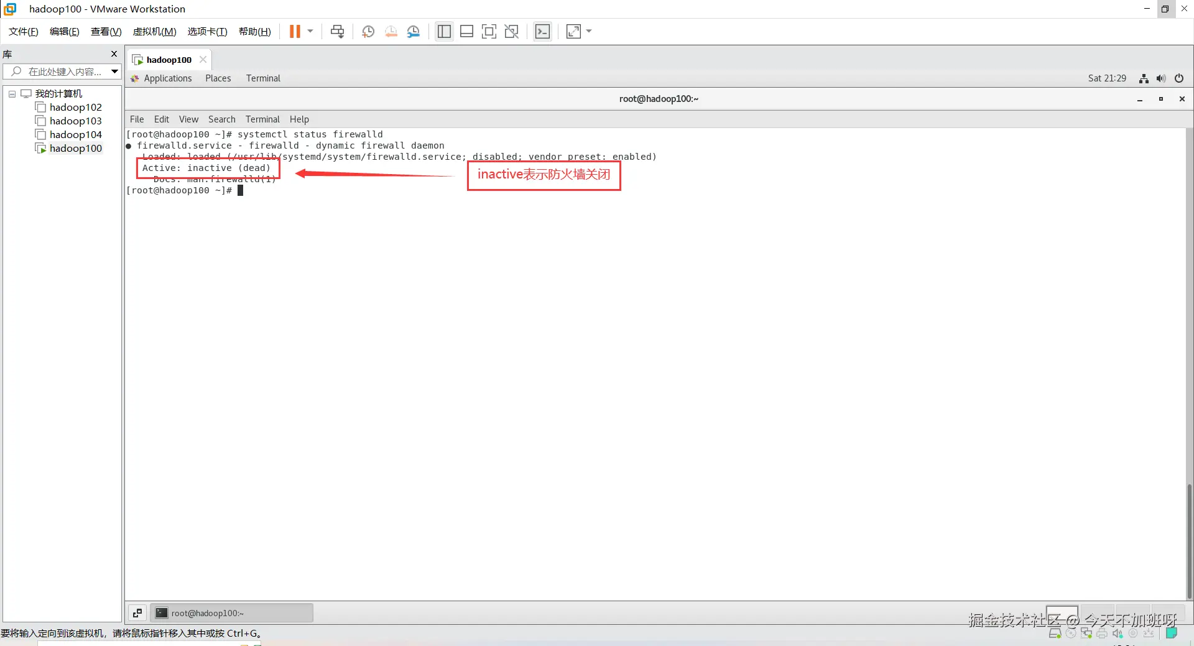Viewport: 1194px width, 646px height.
Task: Toggle the console view button
Action: (542, 32)
